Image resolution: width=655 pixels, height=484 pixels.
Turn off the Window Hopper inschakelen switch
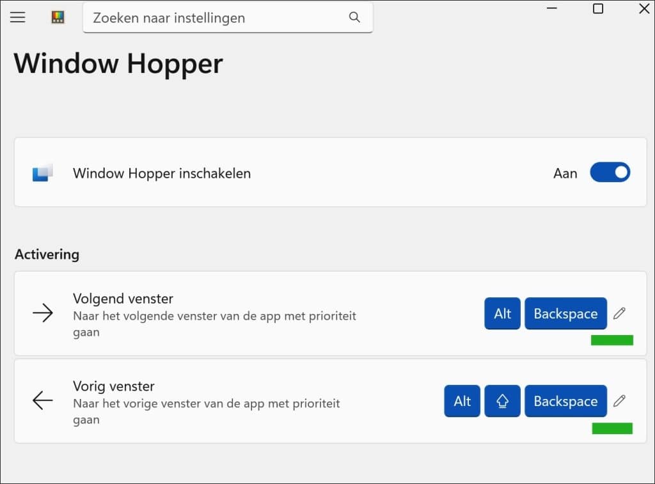click(610, 173)
